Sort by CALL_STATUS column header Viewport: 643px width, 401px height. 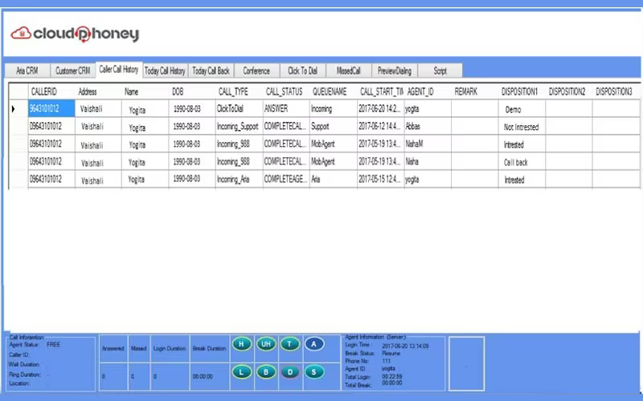286,91
